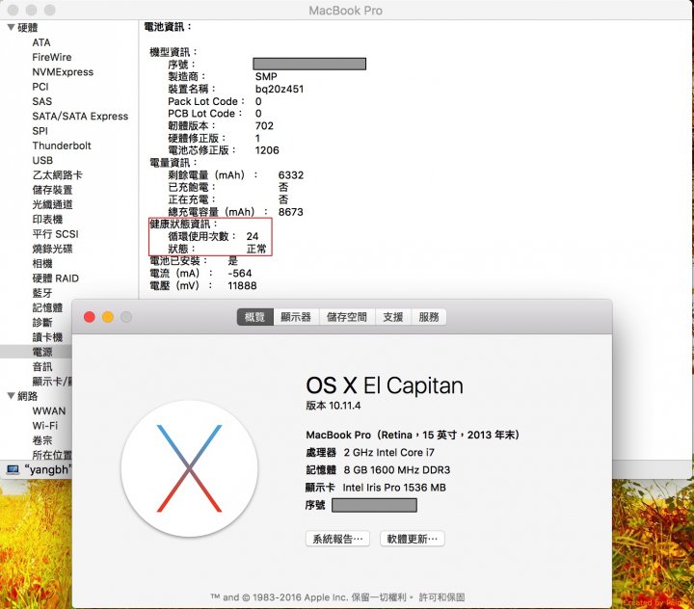
Task: Select PCI in the hardware list
Action: (40, 87)
